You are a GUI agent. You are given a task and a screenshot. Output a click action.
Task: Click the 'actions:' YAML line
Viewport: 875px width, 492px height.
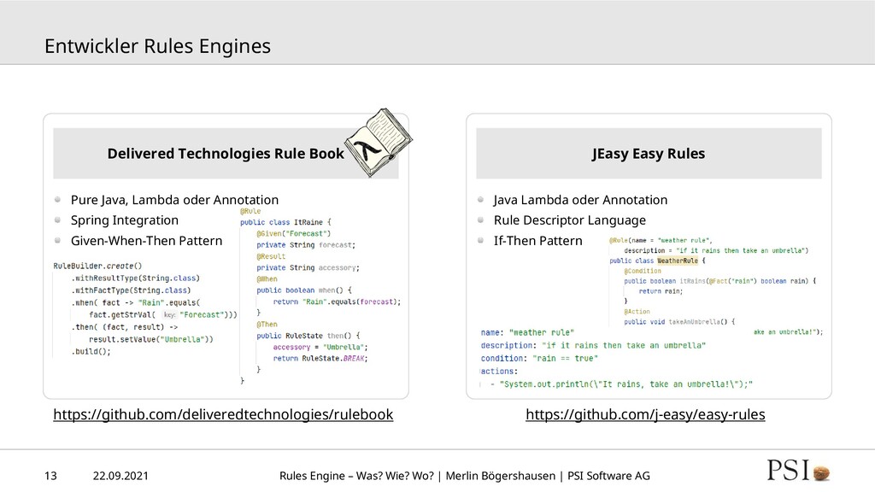click(x=499, y=371)
